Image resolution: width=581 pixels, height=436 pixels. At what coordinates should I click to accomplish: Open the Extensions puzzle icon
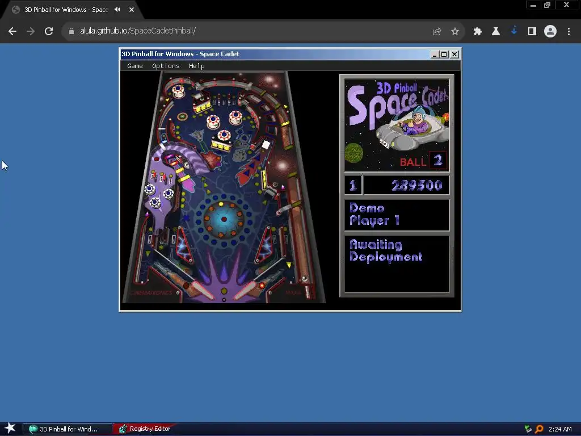coord(478,32)
